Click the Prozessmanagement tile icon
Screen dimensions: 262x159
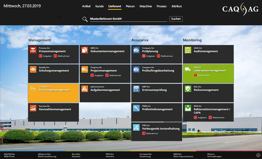pyautogui.click(x=33, y=50)
